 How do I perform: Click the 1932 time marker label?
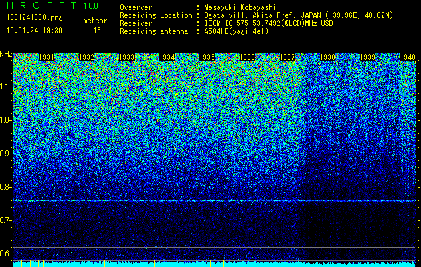tap(87, 57)
